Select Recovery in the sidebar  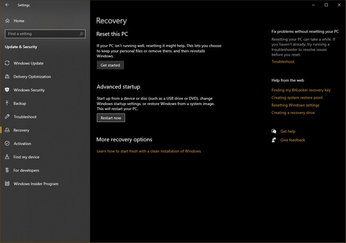[x=21, y=130]
